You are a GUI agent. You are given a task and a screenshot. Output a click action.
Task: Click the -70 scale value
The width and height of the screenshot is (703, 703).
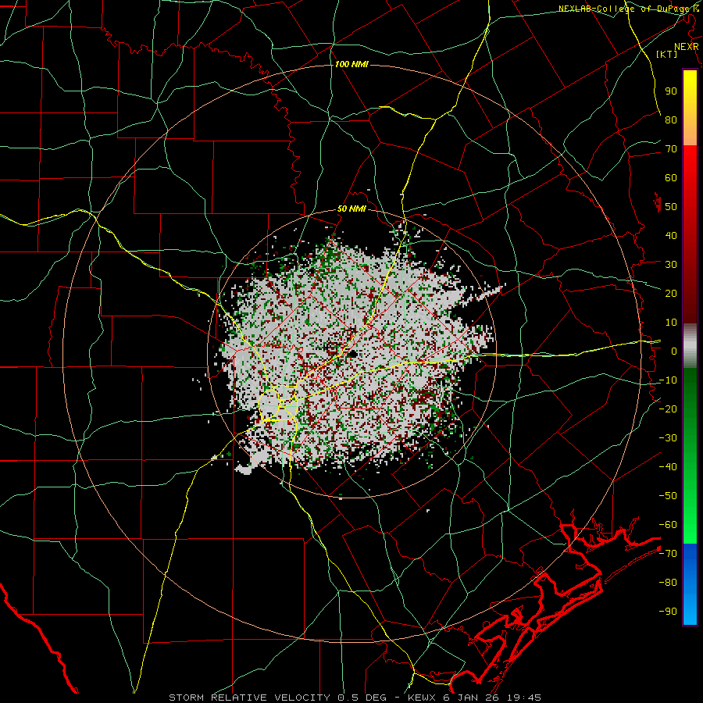[x=668, y=554]
